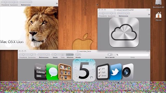The image size is (166, 93).
Task: Open Alessio home folder desktop icon
Action: 158,15
